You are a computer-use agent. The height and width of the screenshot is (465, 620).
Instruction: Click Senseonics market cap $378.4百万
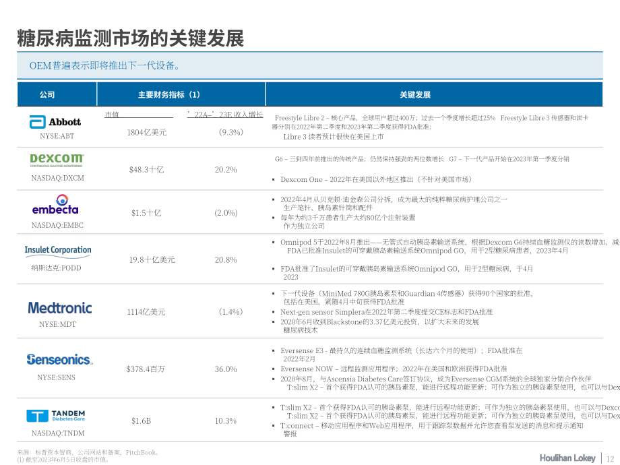[x=146, y=369]
